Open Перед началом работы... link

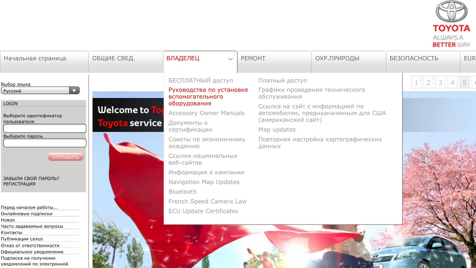click(29, 207)
